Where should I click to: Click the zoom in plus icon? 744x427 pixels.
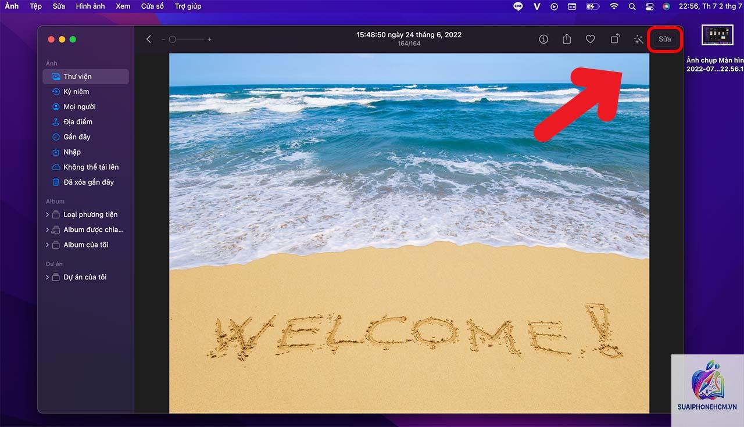[x=209, y=39]
